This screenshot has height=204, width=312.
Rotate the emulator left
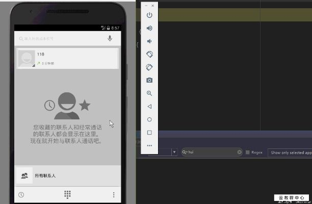point(149,54)
